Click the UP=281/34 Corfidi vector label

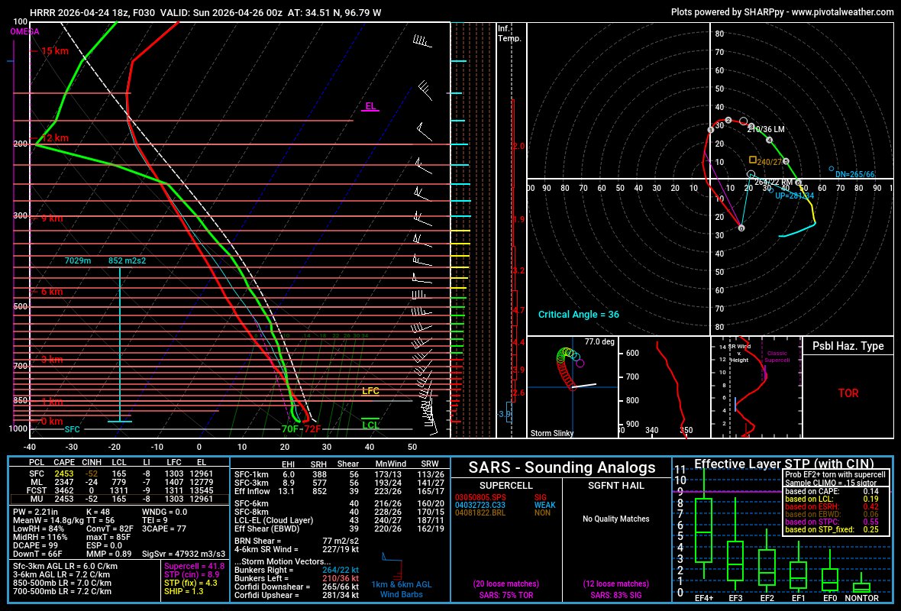click(795, 196)
